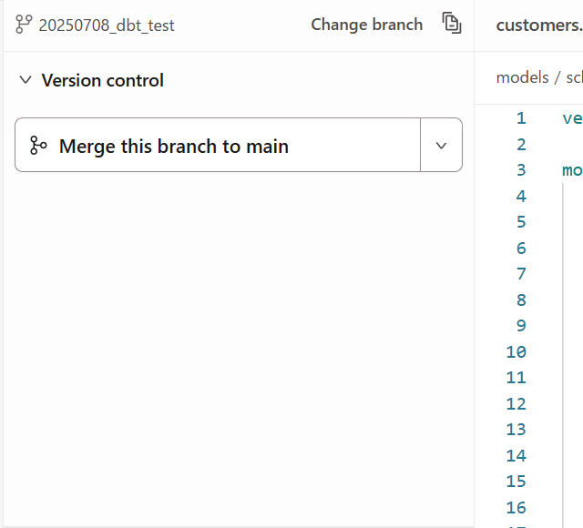The width and height of the screenshot is (583, 528).
Task: Click line number 13 in the gutter
Action: click(x=517, y=430)
